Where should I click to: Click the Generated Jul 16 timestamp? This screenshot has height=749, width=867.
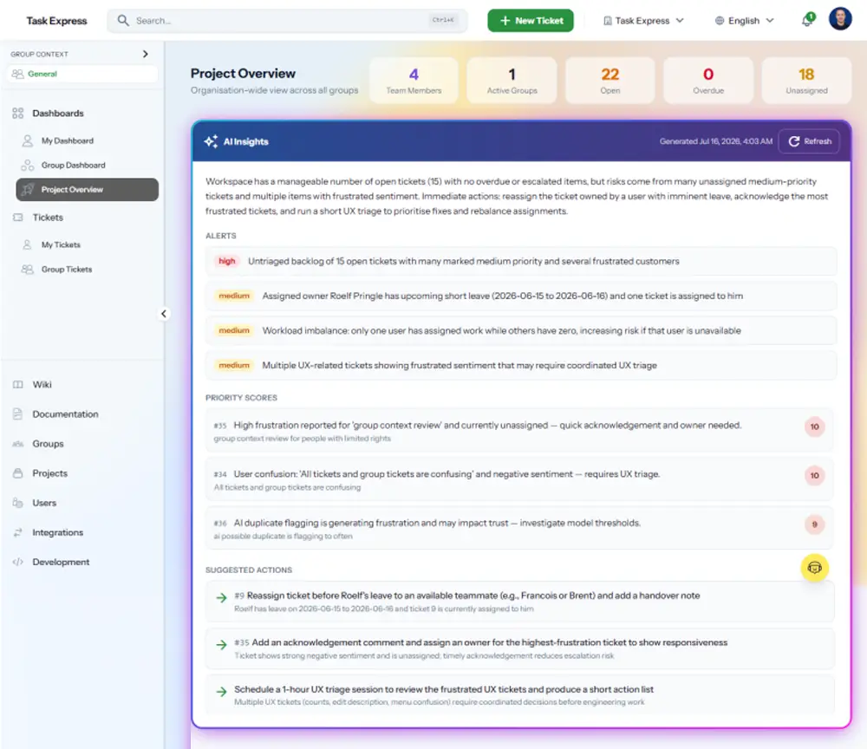[x=715, y=141]
